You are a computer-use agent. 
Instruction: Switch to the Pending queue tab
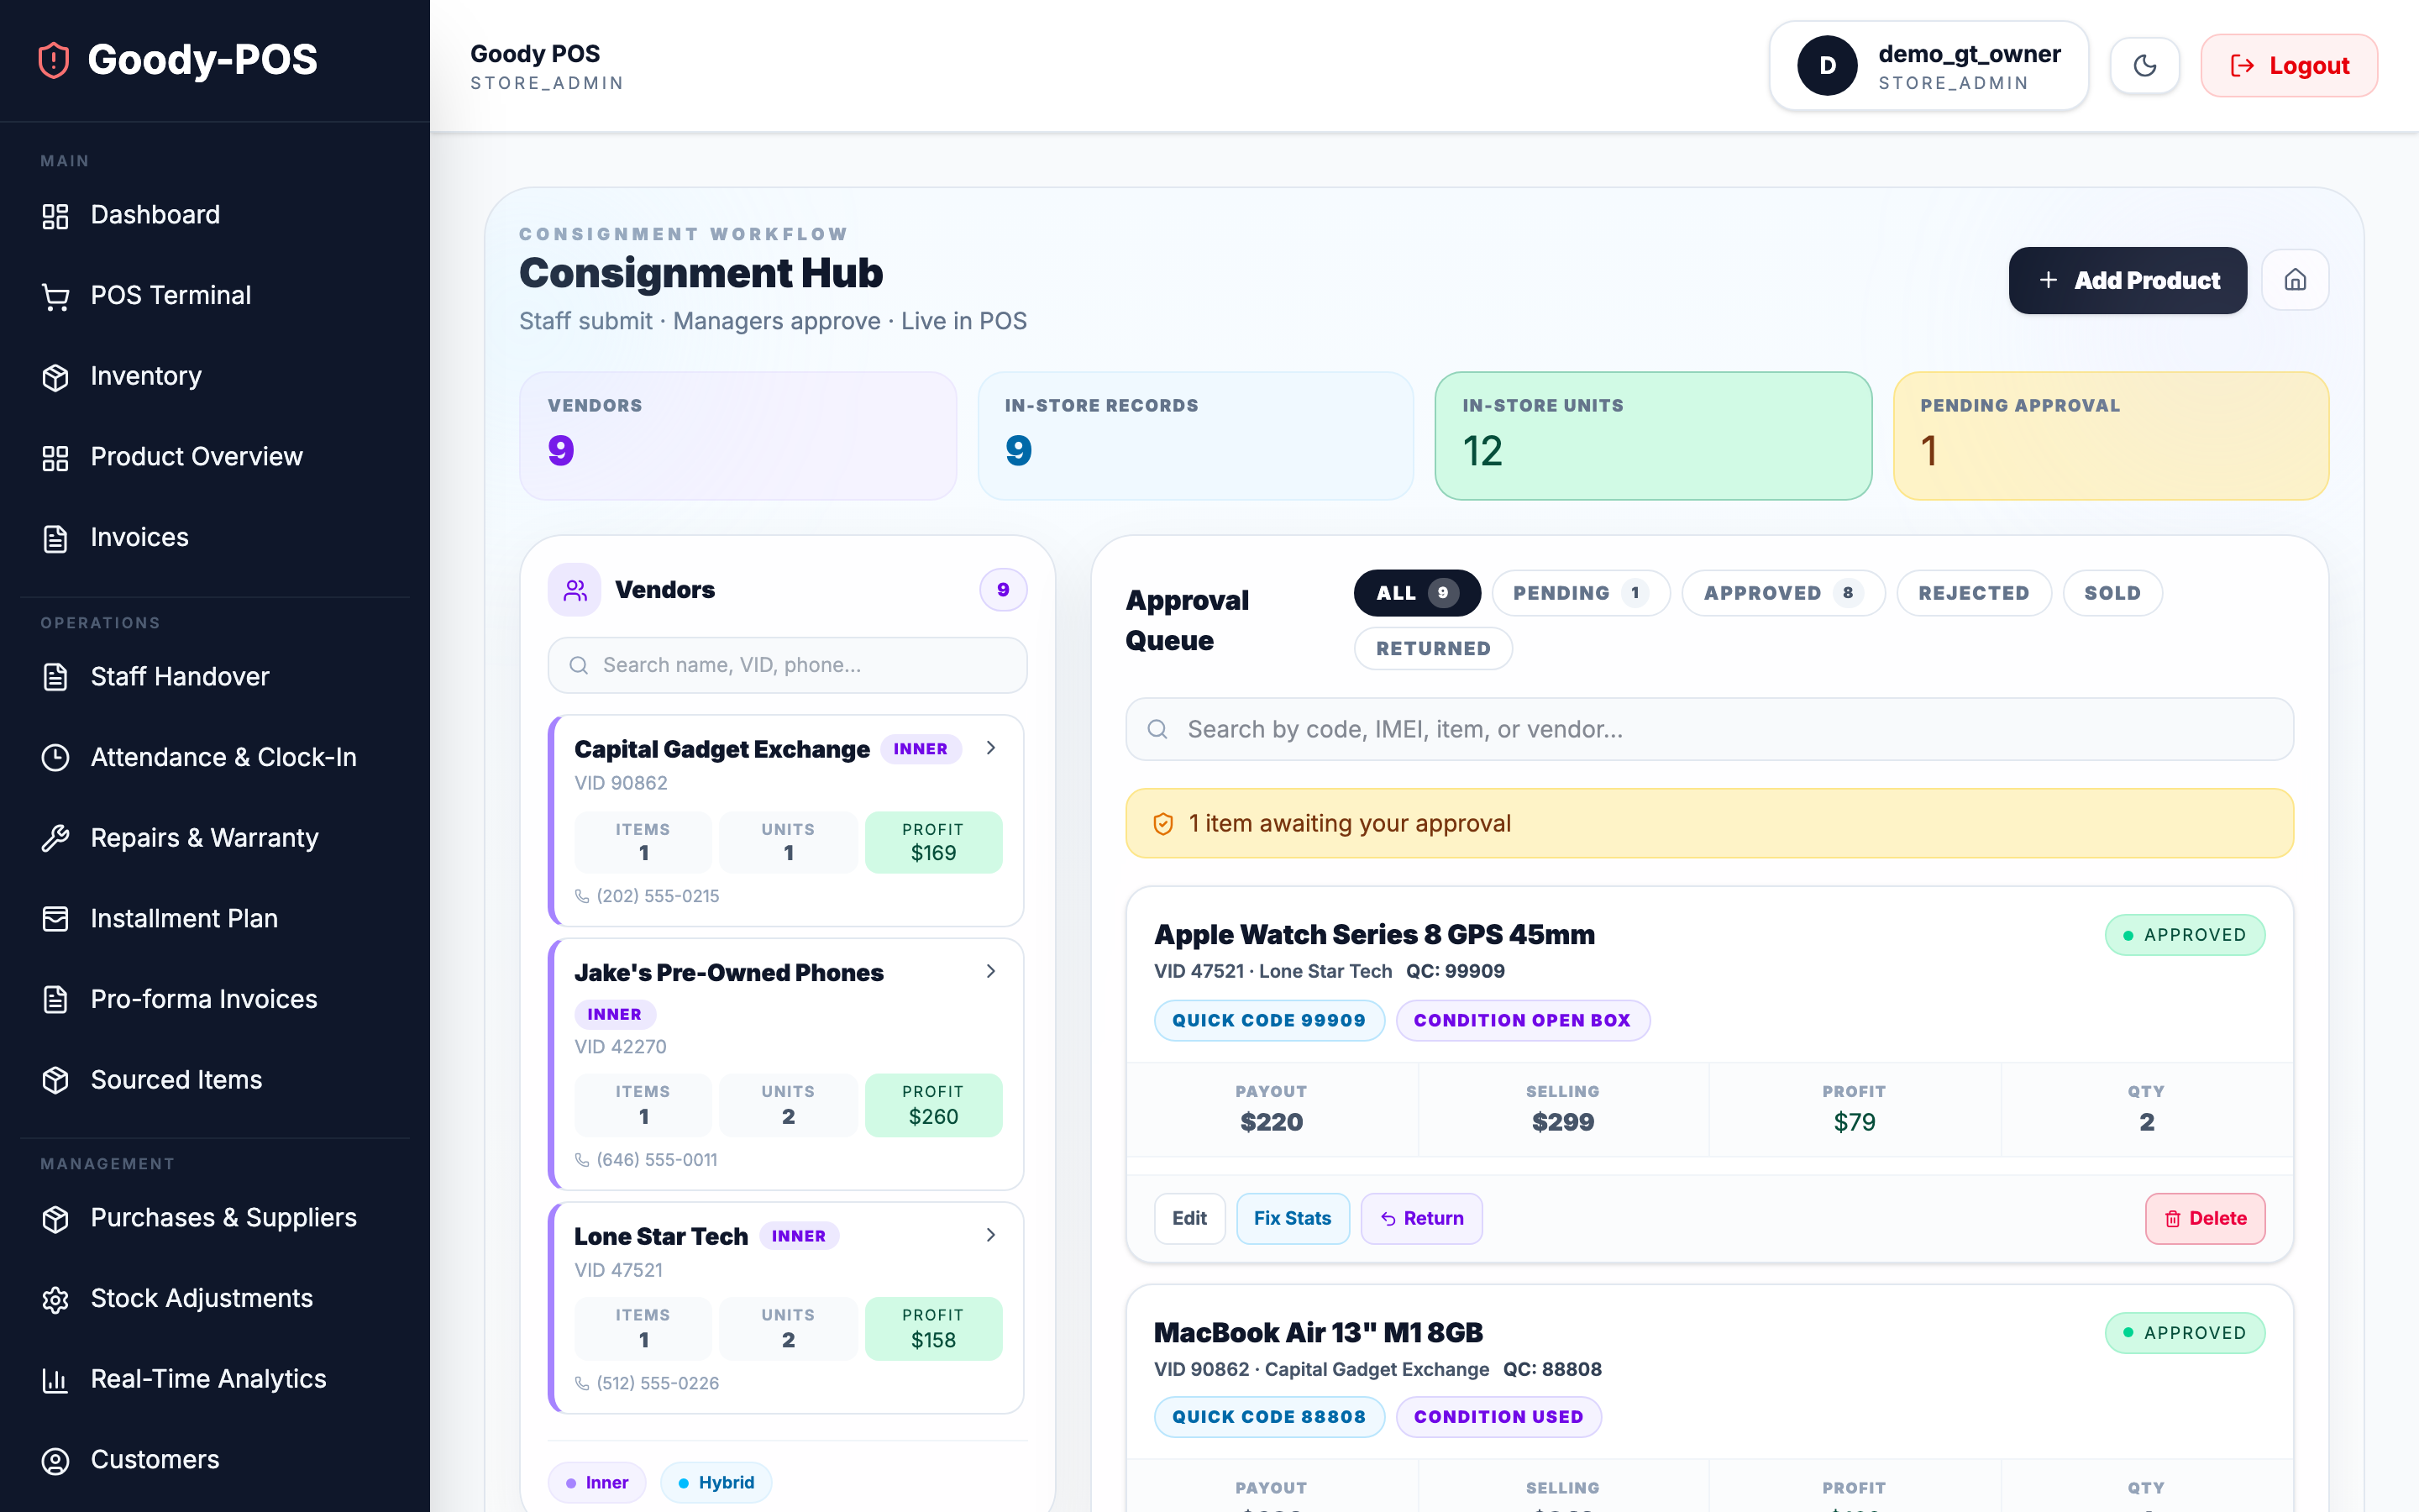[x=1579, y=593]
